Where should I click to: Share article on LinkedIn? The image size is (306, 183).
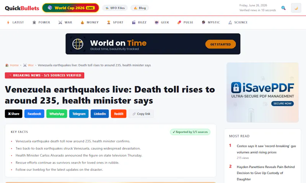tap(100, 113)
